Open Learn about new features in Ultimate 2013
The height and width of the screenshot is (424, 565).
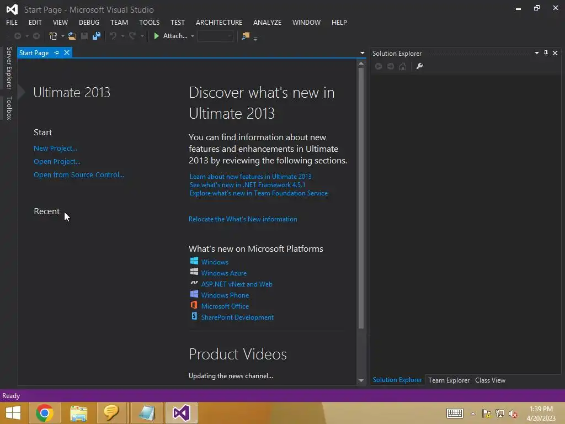250,176
